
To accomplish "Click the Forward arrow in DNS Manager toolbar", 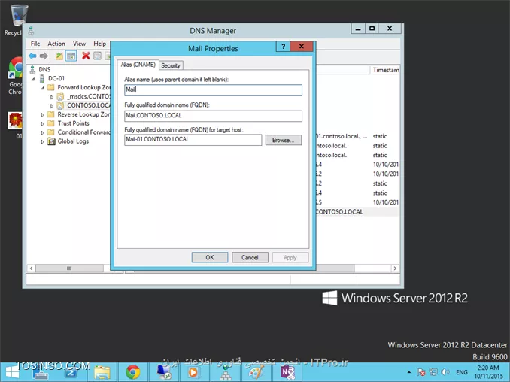I will pos(44,56).
